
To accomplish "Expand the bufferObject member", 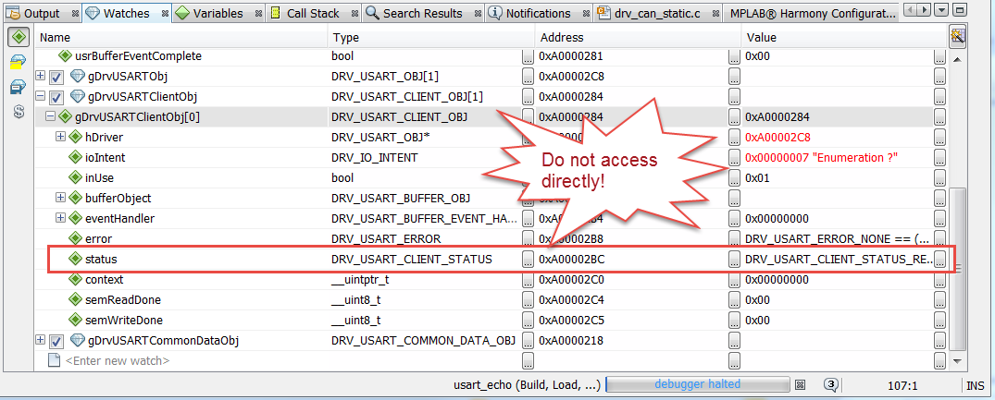I will click(x=61, y=198).
